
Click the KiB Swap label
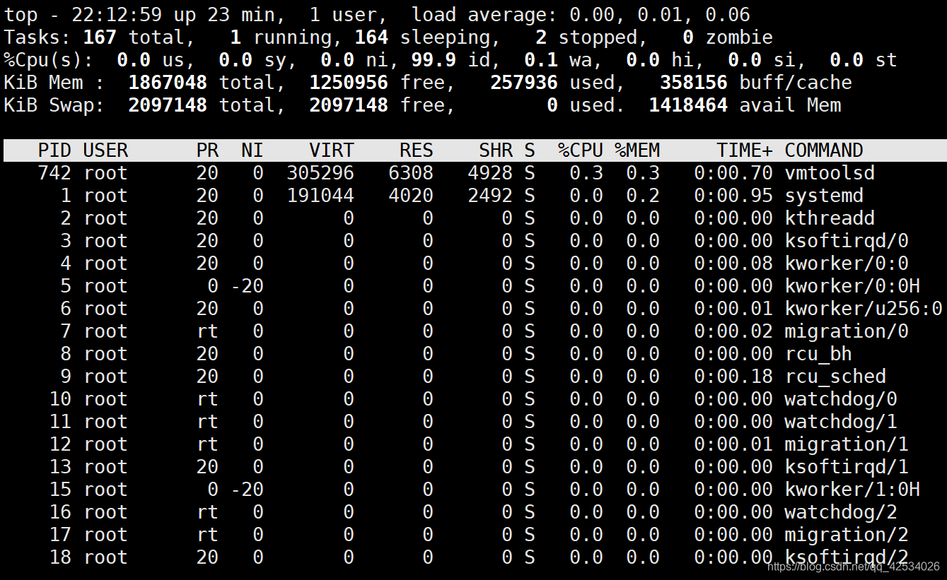54,105
